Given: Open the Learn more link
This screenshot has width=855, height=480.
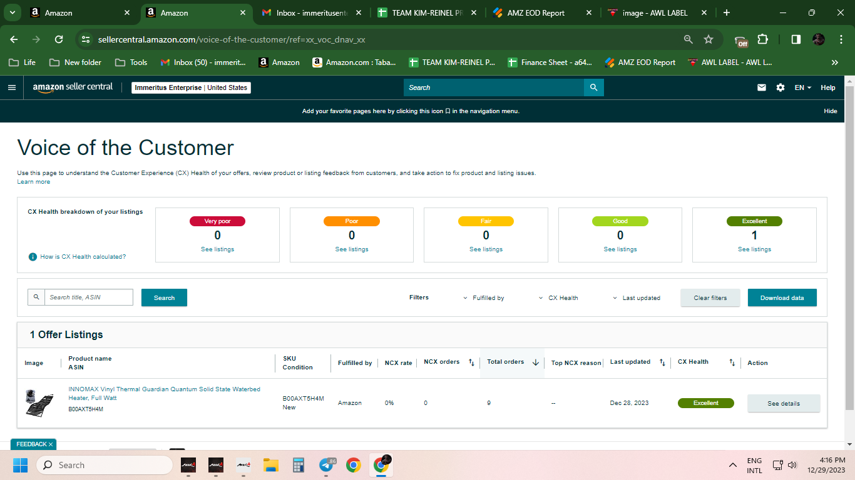Looking at the screenshot, I should click(x=34, y=182).
